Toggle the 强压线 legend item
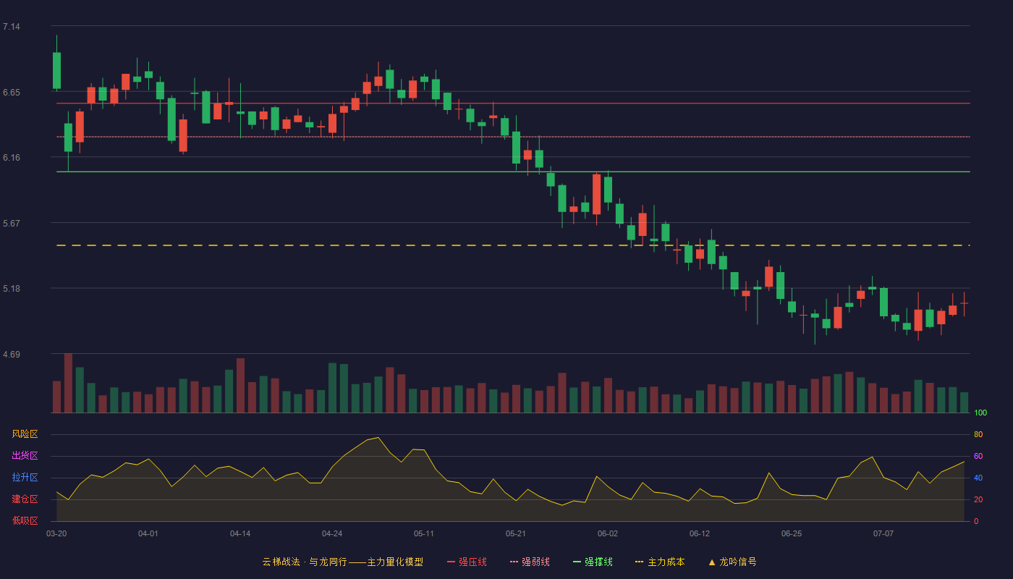This screenshot has height=579, width=1013. [467, 562]
